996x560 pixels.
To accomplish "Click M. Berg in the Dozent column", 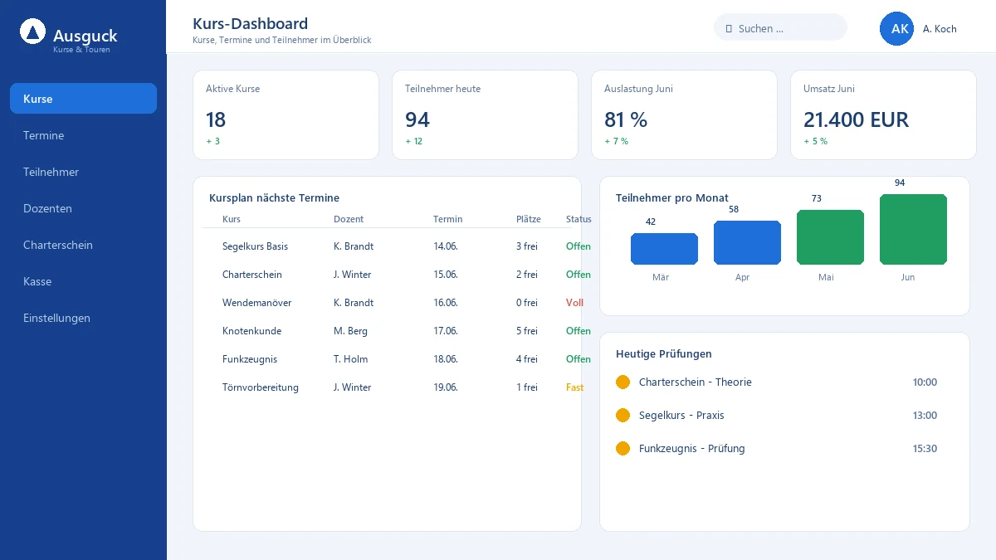I will click(350, 331).
